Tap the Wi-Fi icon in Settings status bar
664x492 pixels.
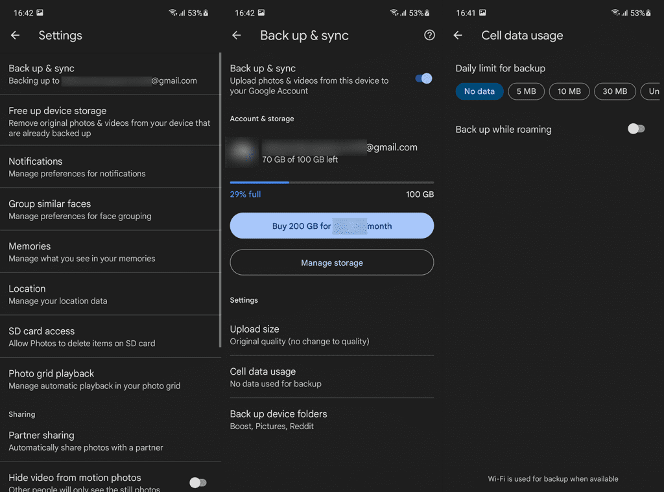pyautogui.click(x=172, y=13)
